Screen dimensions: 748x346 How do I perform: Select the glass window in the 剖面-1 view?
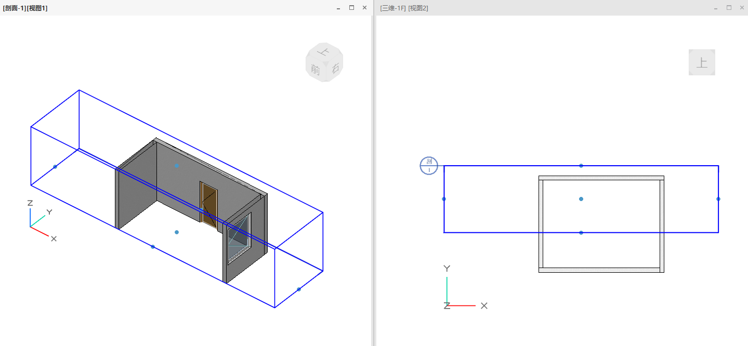(239, 239)
